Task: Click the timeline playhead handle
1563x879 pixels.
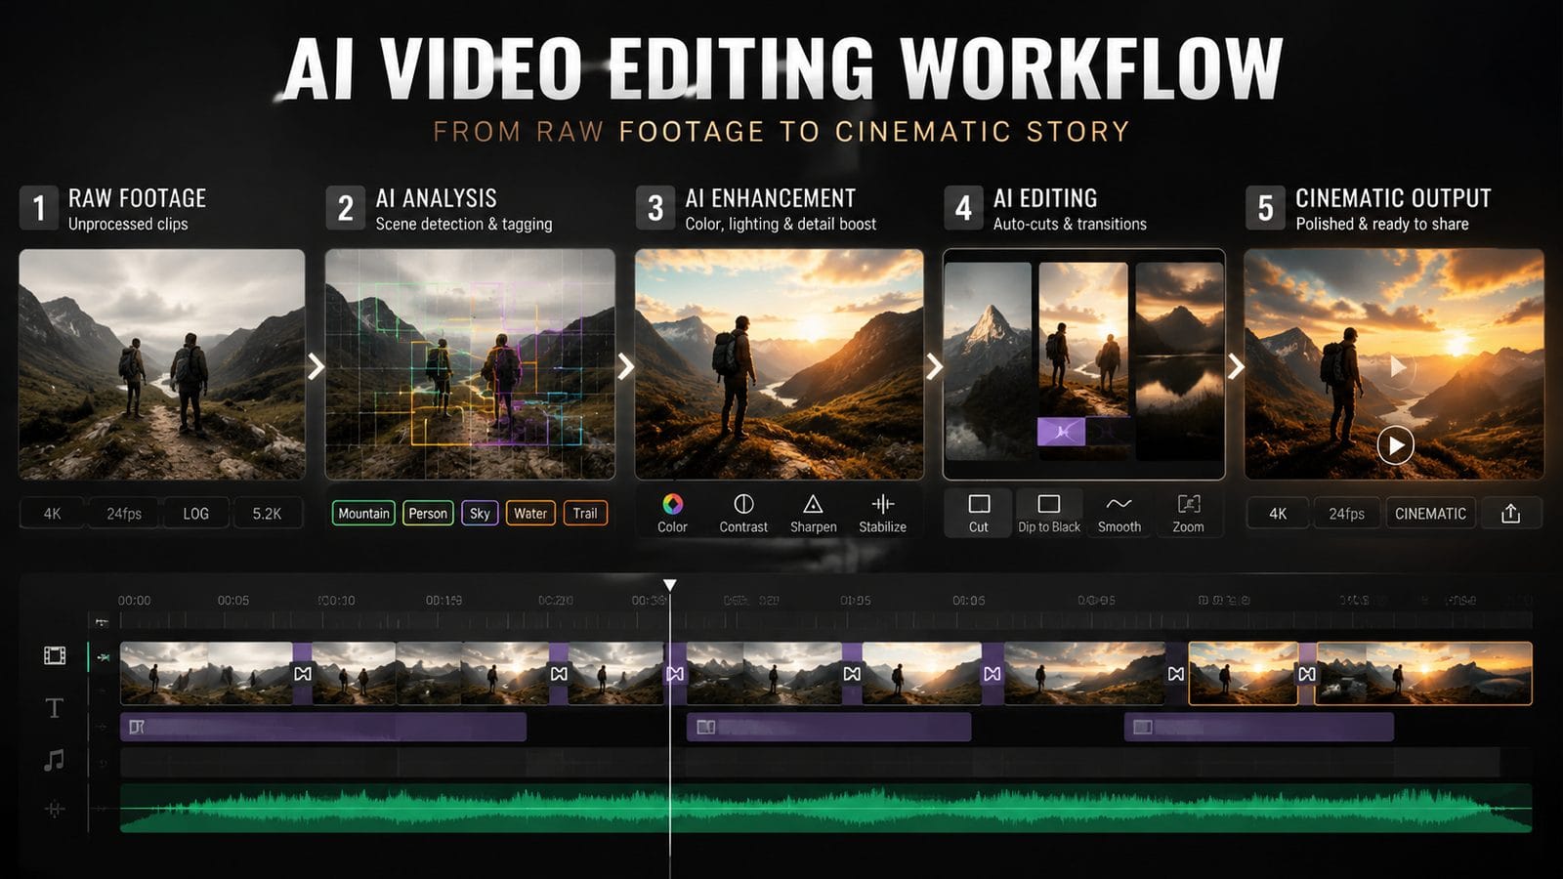Action: [x=670, y=585]
